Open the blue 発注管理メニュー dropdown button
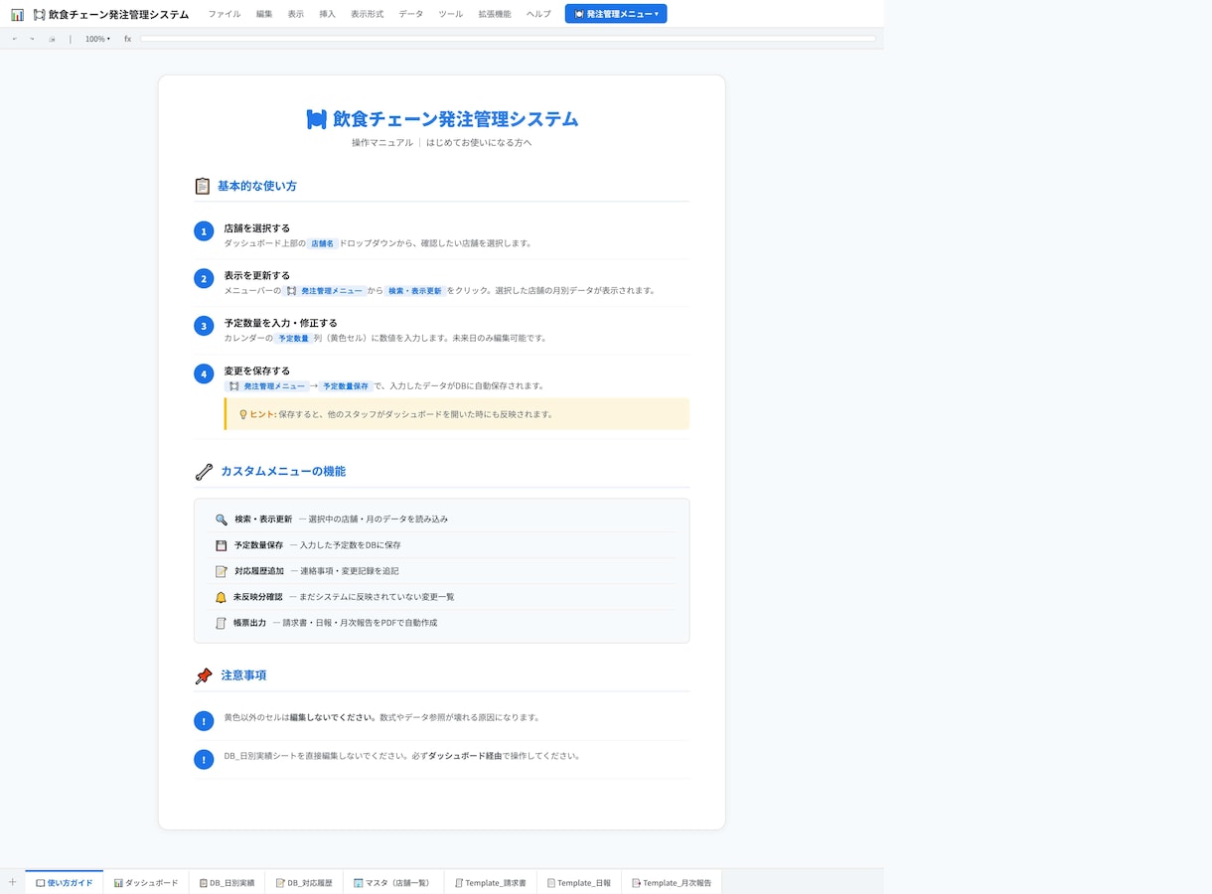Image resolution: width=1212 pixels, height=894 pixels. (x=616, y=14)
